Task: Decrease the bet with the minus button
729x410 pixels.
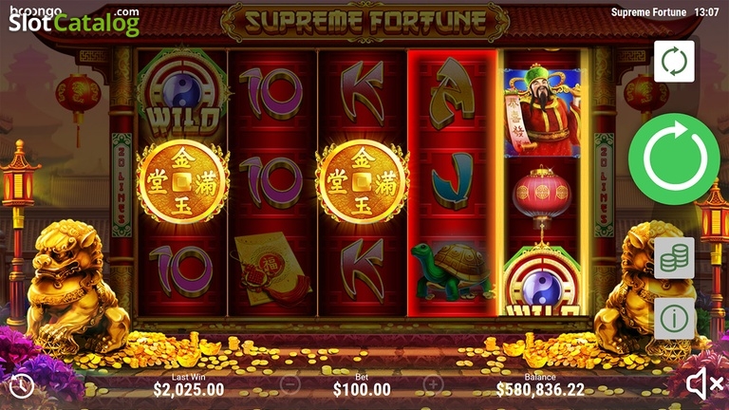Action: point(290,384)
